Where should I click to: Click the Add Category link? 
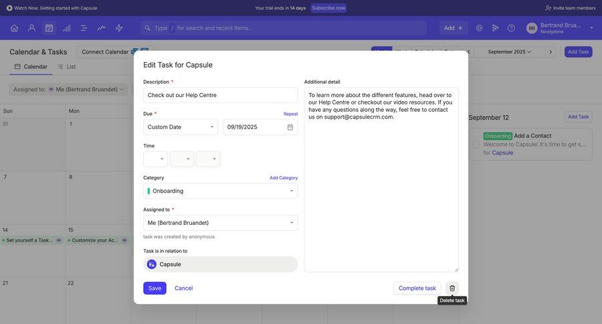point(284,178)
